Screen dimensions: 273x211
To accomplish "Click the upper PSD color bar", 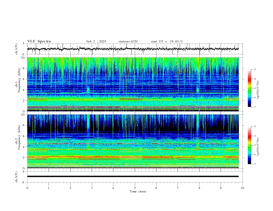I will [249, 88].
